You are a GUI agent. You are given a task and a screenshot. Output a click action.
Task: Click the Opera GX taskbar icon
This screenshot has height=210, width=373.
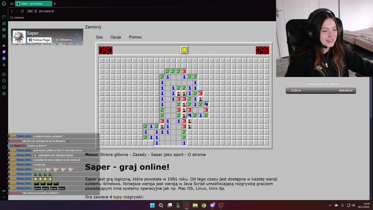click(187, 205)
